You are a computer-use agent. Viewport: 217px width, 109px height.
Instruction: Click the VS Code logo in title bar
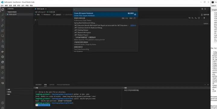(x=2, y=2)
